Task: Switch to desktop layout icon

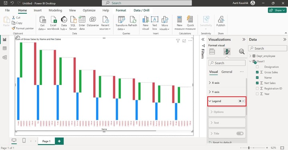Action: click(14, 141)
